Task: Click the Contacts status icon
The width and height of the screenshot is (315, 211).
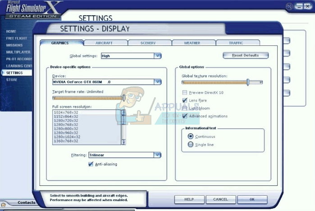Action: pyautogui.click(x=3, y=205)
